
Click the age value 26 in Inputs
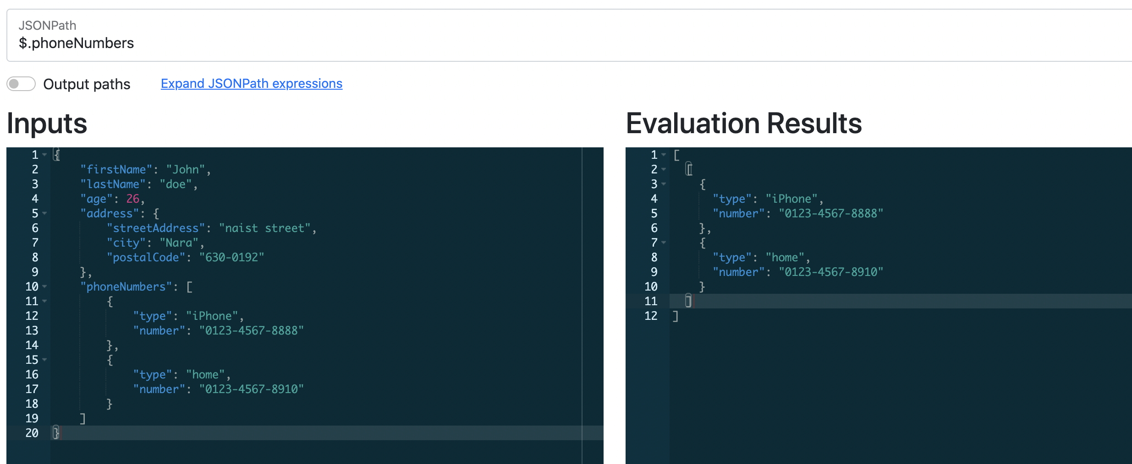[134, 199]
